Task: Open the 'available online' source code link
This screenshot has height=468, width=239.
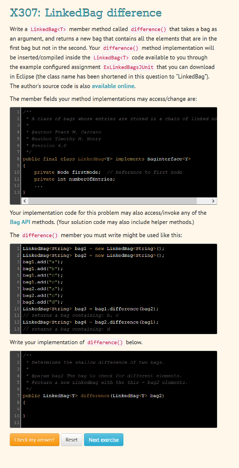Action: (x=113, y=86)
